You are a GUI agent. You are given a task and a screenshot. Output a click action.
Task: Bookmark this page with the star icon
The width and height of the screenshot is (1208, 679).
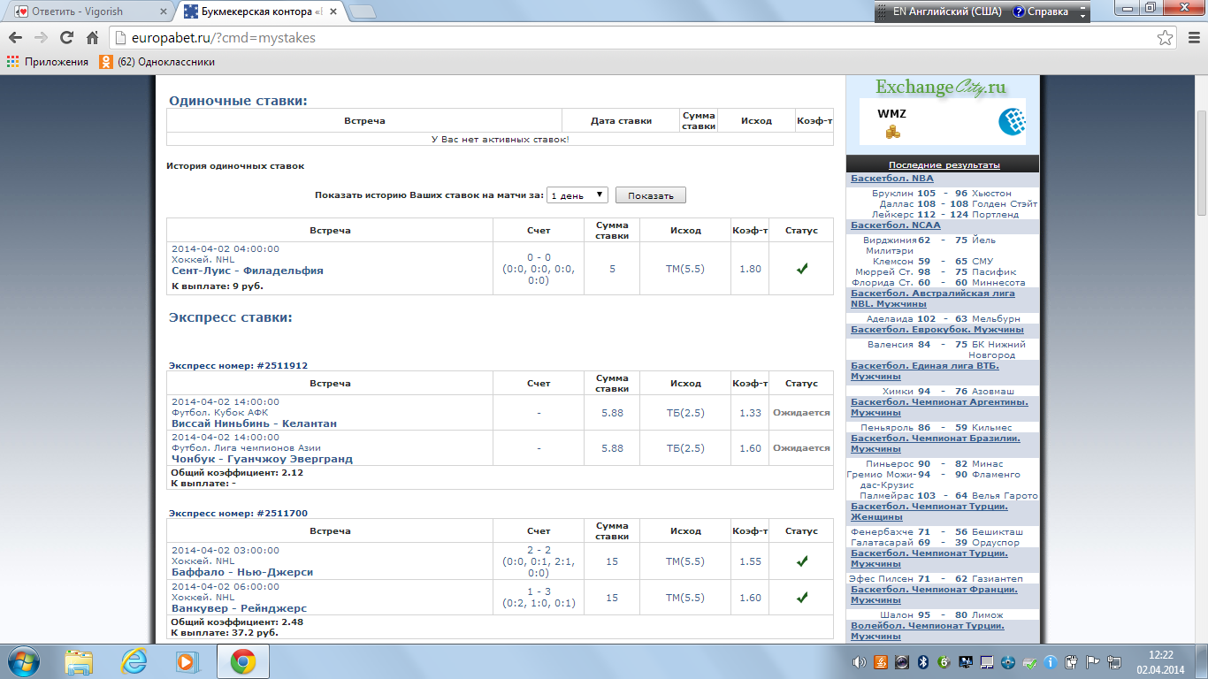pos(1166,38)
